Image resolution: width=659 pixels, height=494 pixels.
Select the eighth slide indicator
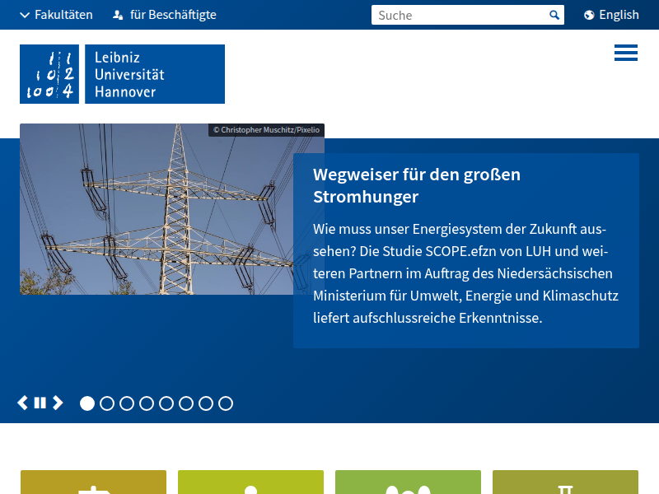tap(226, 403)
